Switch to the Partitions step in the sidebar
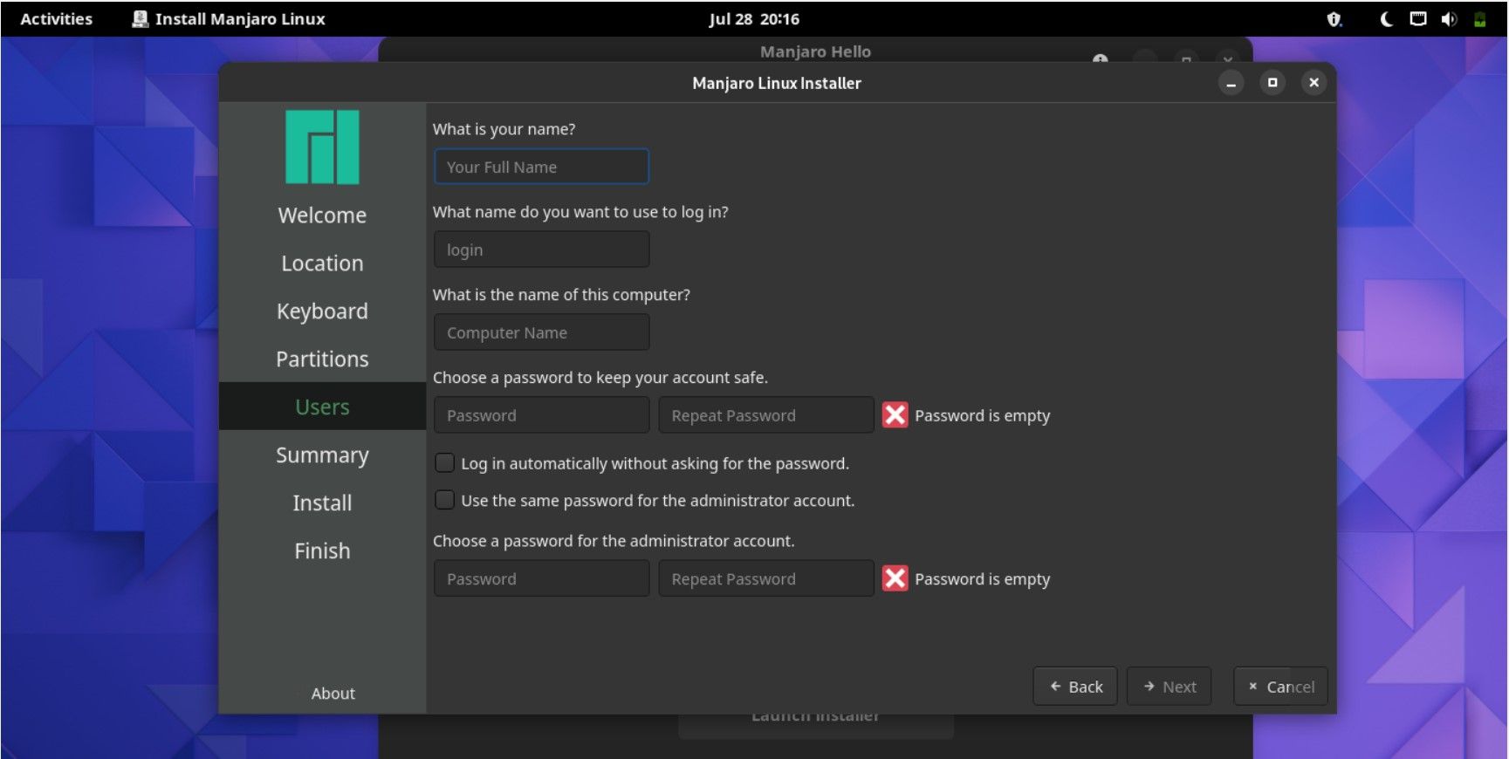 pos(322,359)
